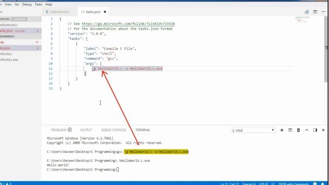Click the C file icon on HelloWorld.c tab
This screenshot has width=329, height=185.
[47, 12]
